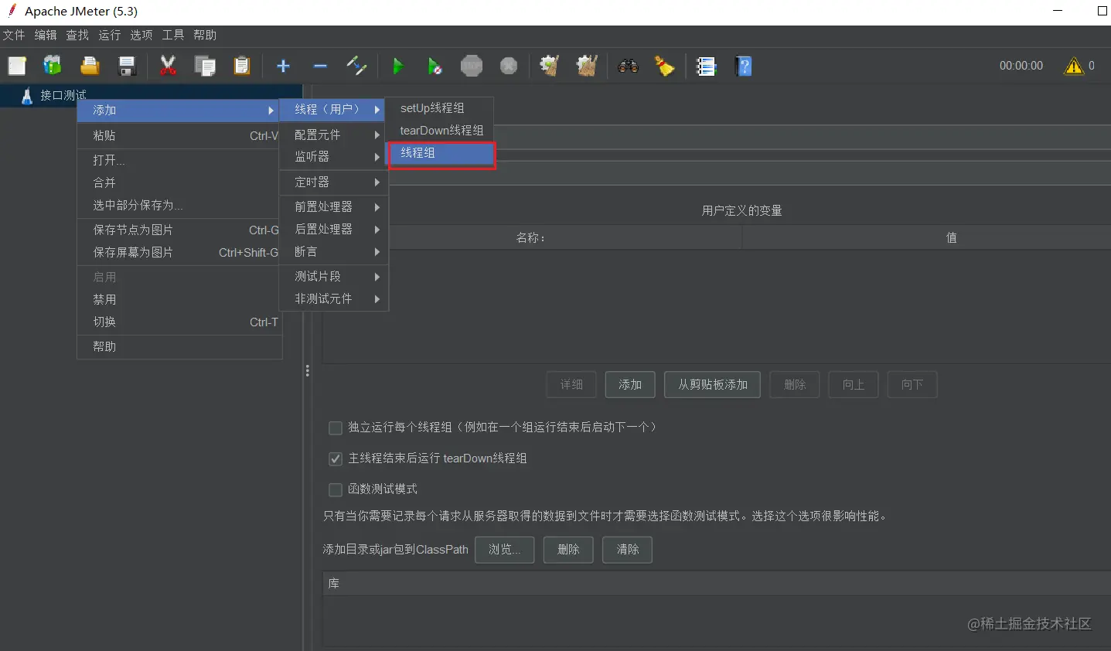Open the Help question mark icon
This screenshot has width=1111, height=651.
click(744, 66)
